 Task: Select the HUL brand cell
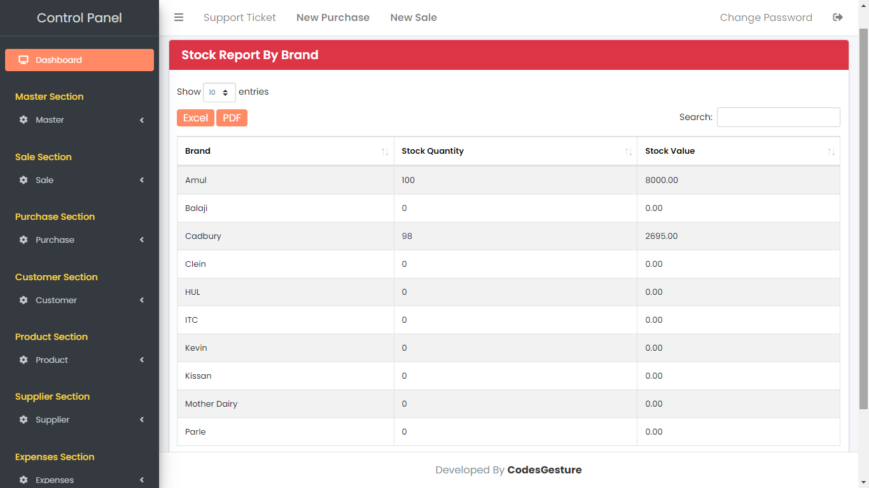286,292
